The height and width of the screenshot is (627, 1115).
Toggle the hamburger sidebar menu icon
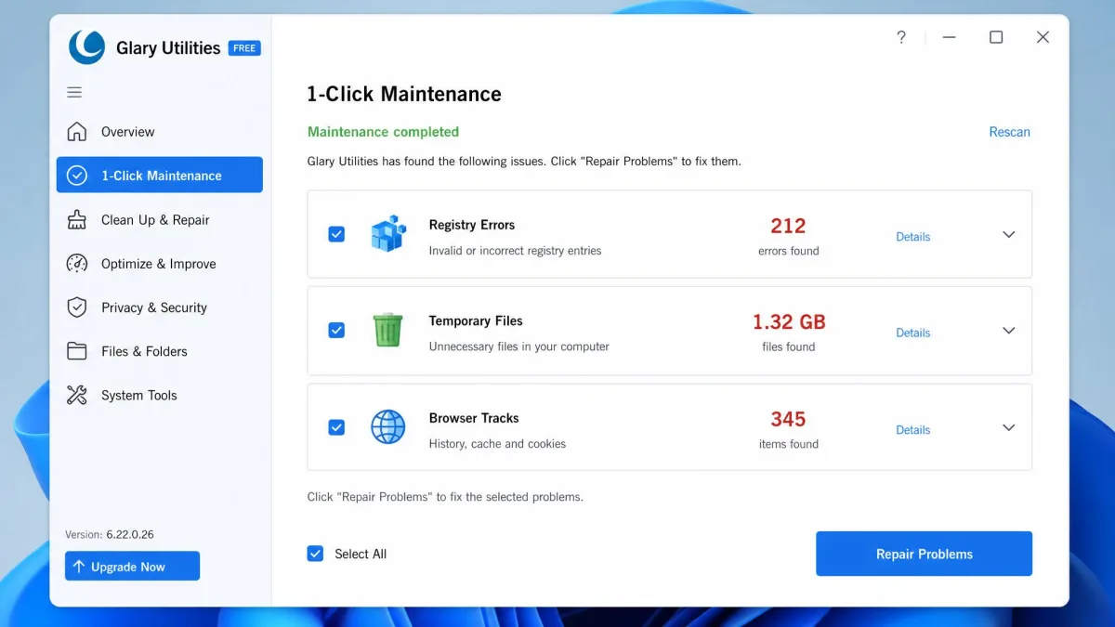74,92
